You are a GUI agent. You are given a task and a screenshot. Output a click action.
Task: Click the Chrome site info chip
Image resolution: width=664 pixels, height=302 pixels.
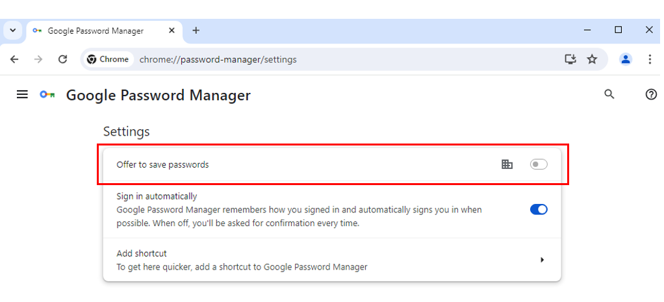point(108,59)
